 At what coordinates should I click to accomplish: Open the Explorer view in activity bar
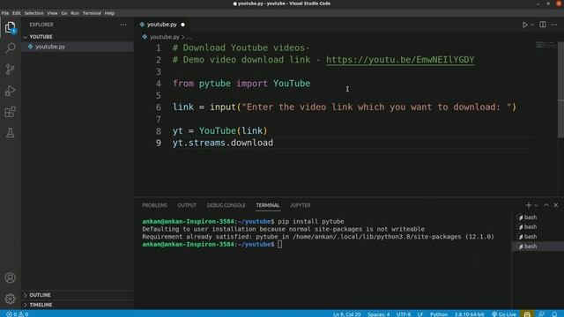(x=10, y=27)
